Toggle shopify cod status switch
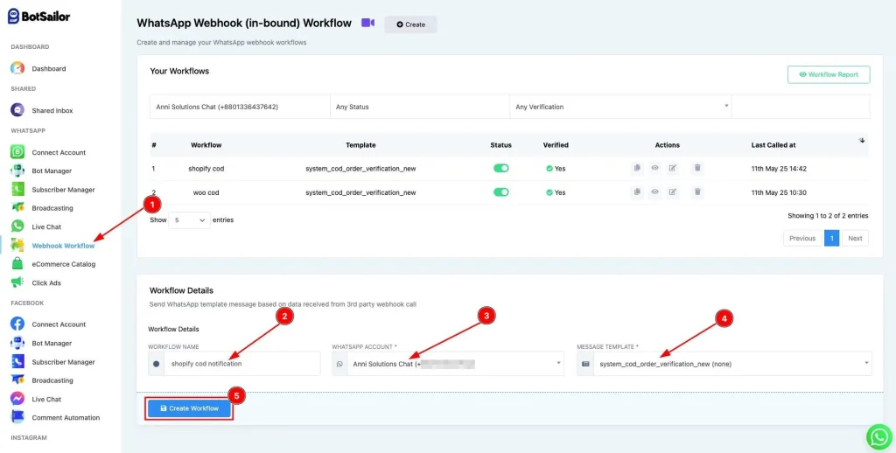896x453 pixels. [x=501, y=169]
